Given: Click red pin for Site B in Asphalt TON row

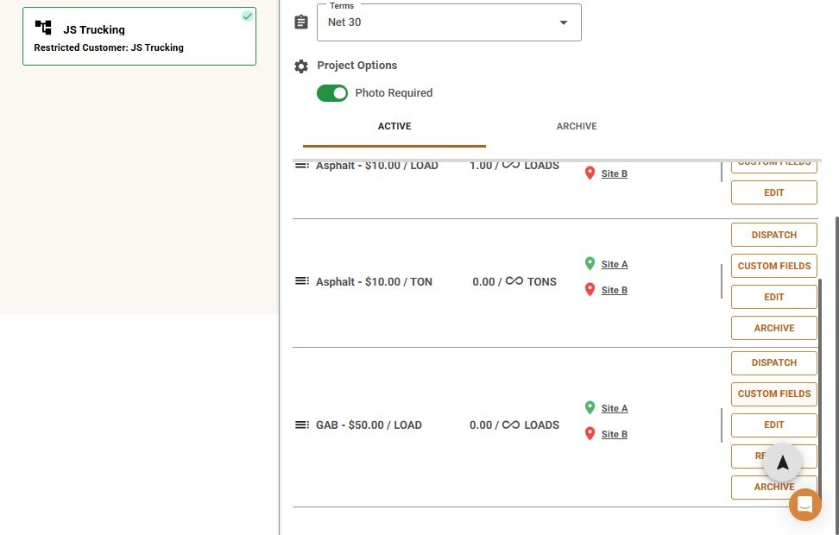Looking at the screenshot, I should [x=590, y=289].
